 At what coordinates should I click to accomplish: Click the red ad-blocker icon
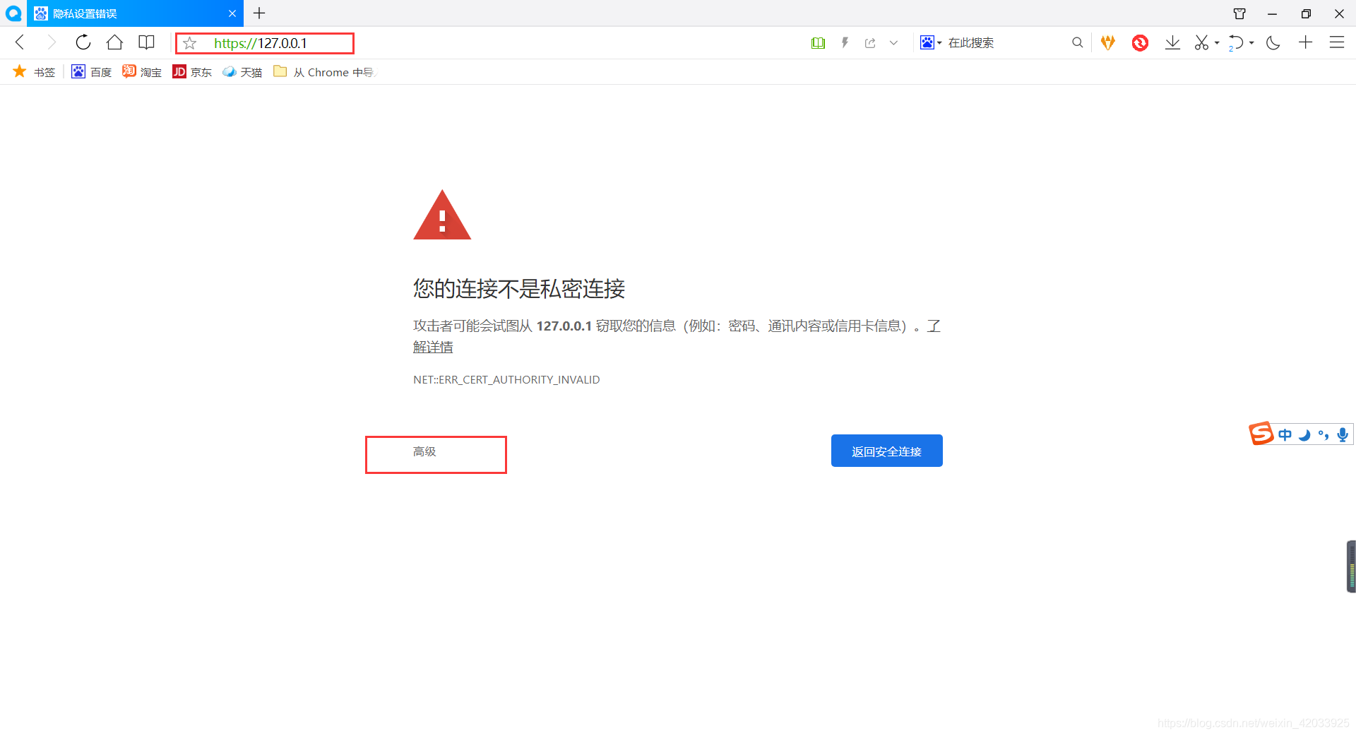click(x=1139, y=42)
